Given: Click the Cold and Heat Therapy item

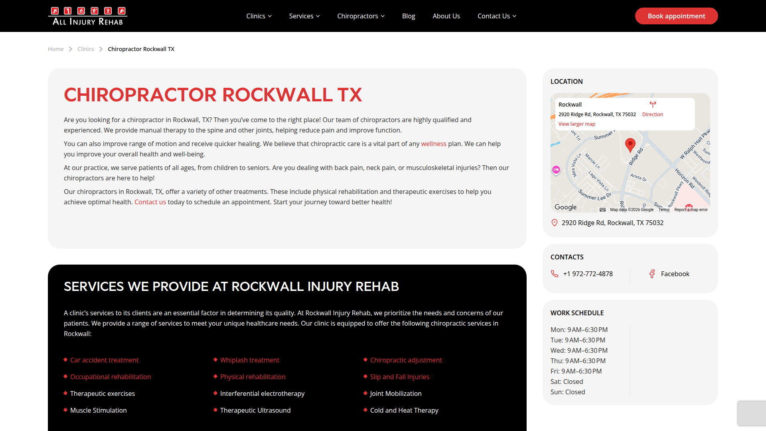Looking at the screenshot, I should coord(404,410).
